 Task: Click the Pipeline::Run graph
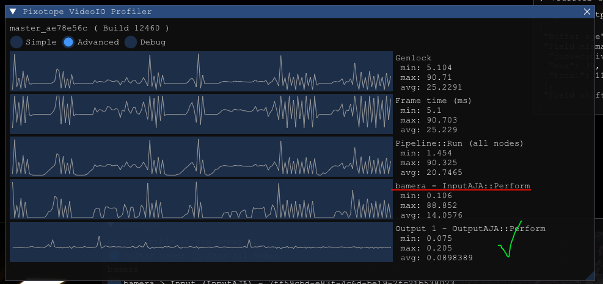201,157
